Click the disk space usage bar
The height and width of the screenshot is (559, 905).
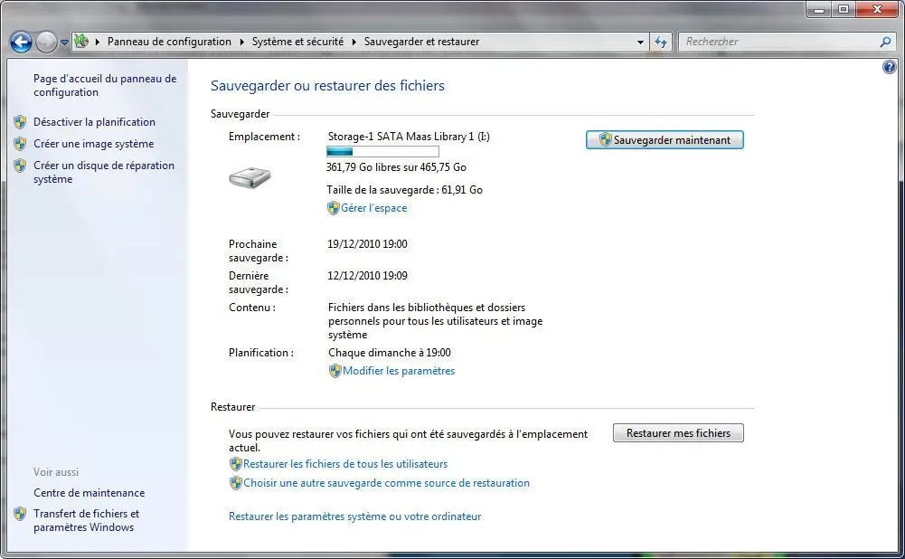[x=382, y=151]
